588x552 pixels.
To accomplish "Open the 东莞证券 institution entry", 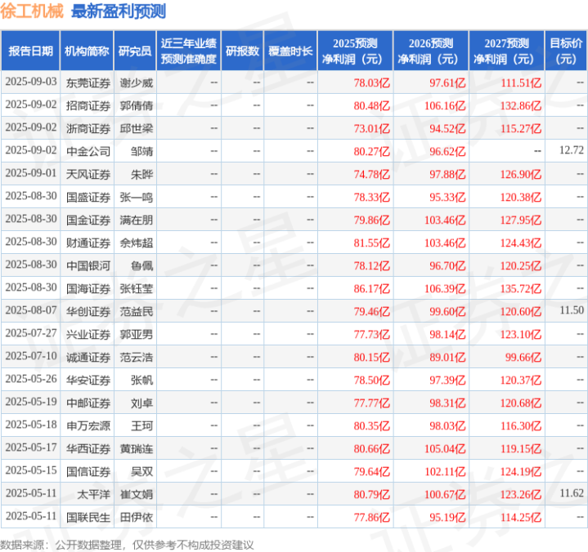I will tap(88, 82).
